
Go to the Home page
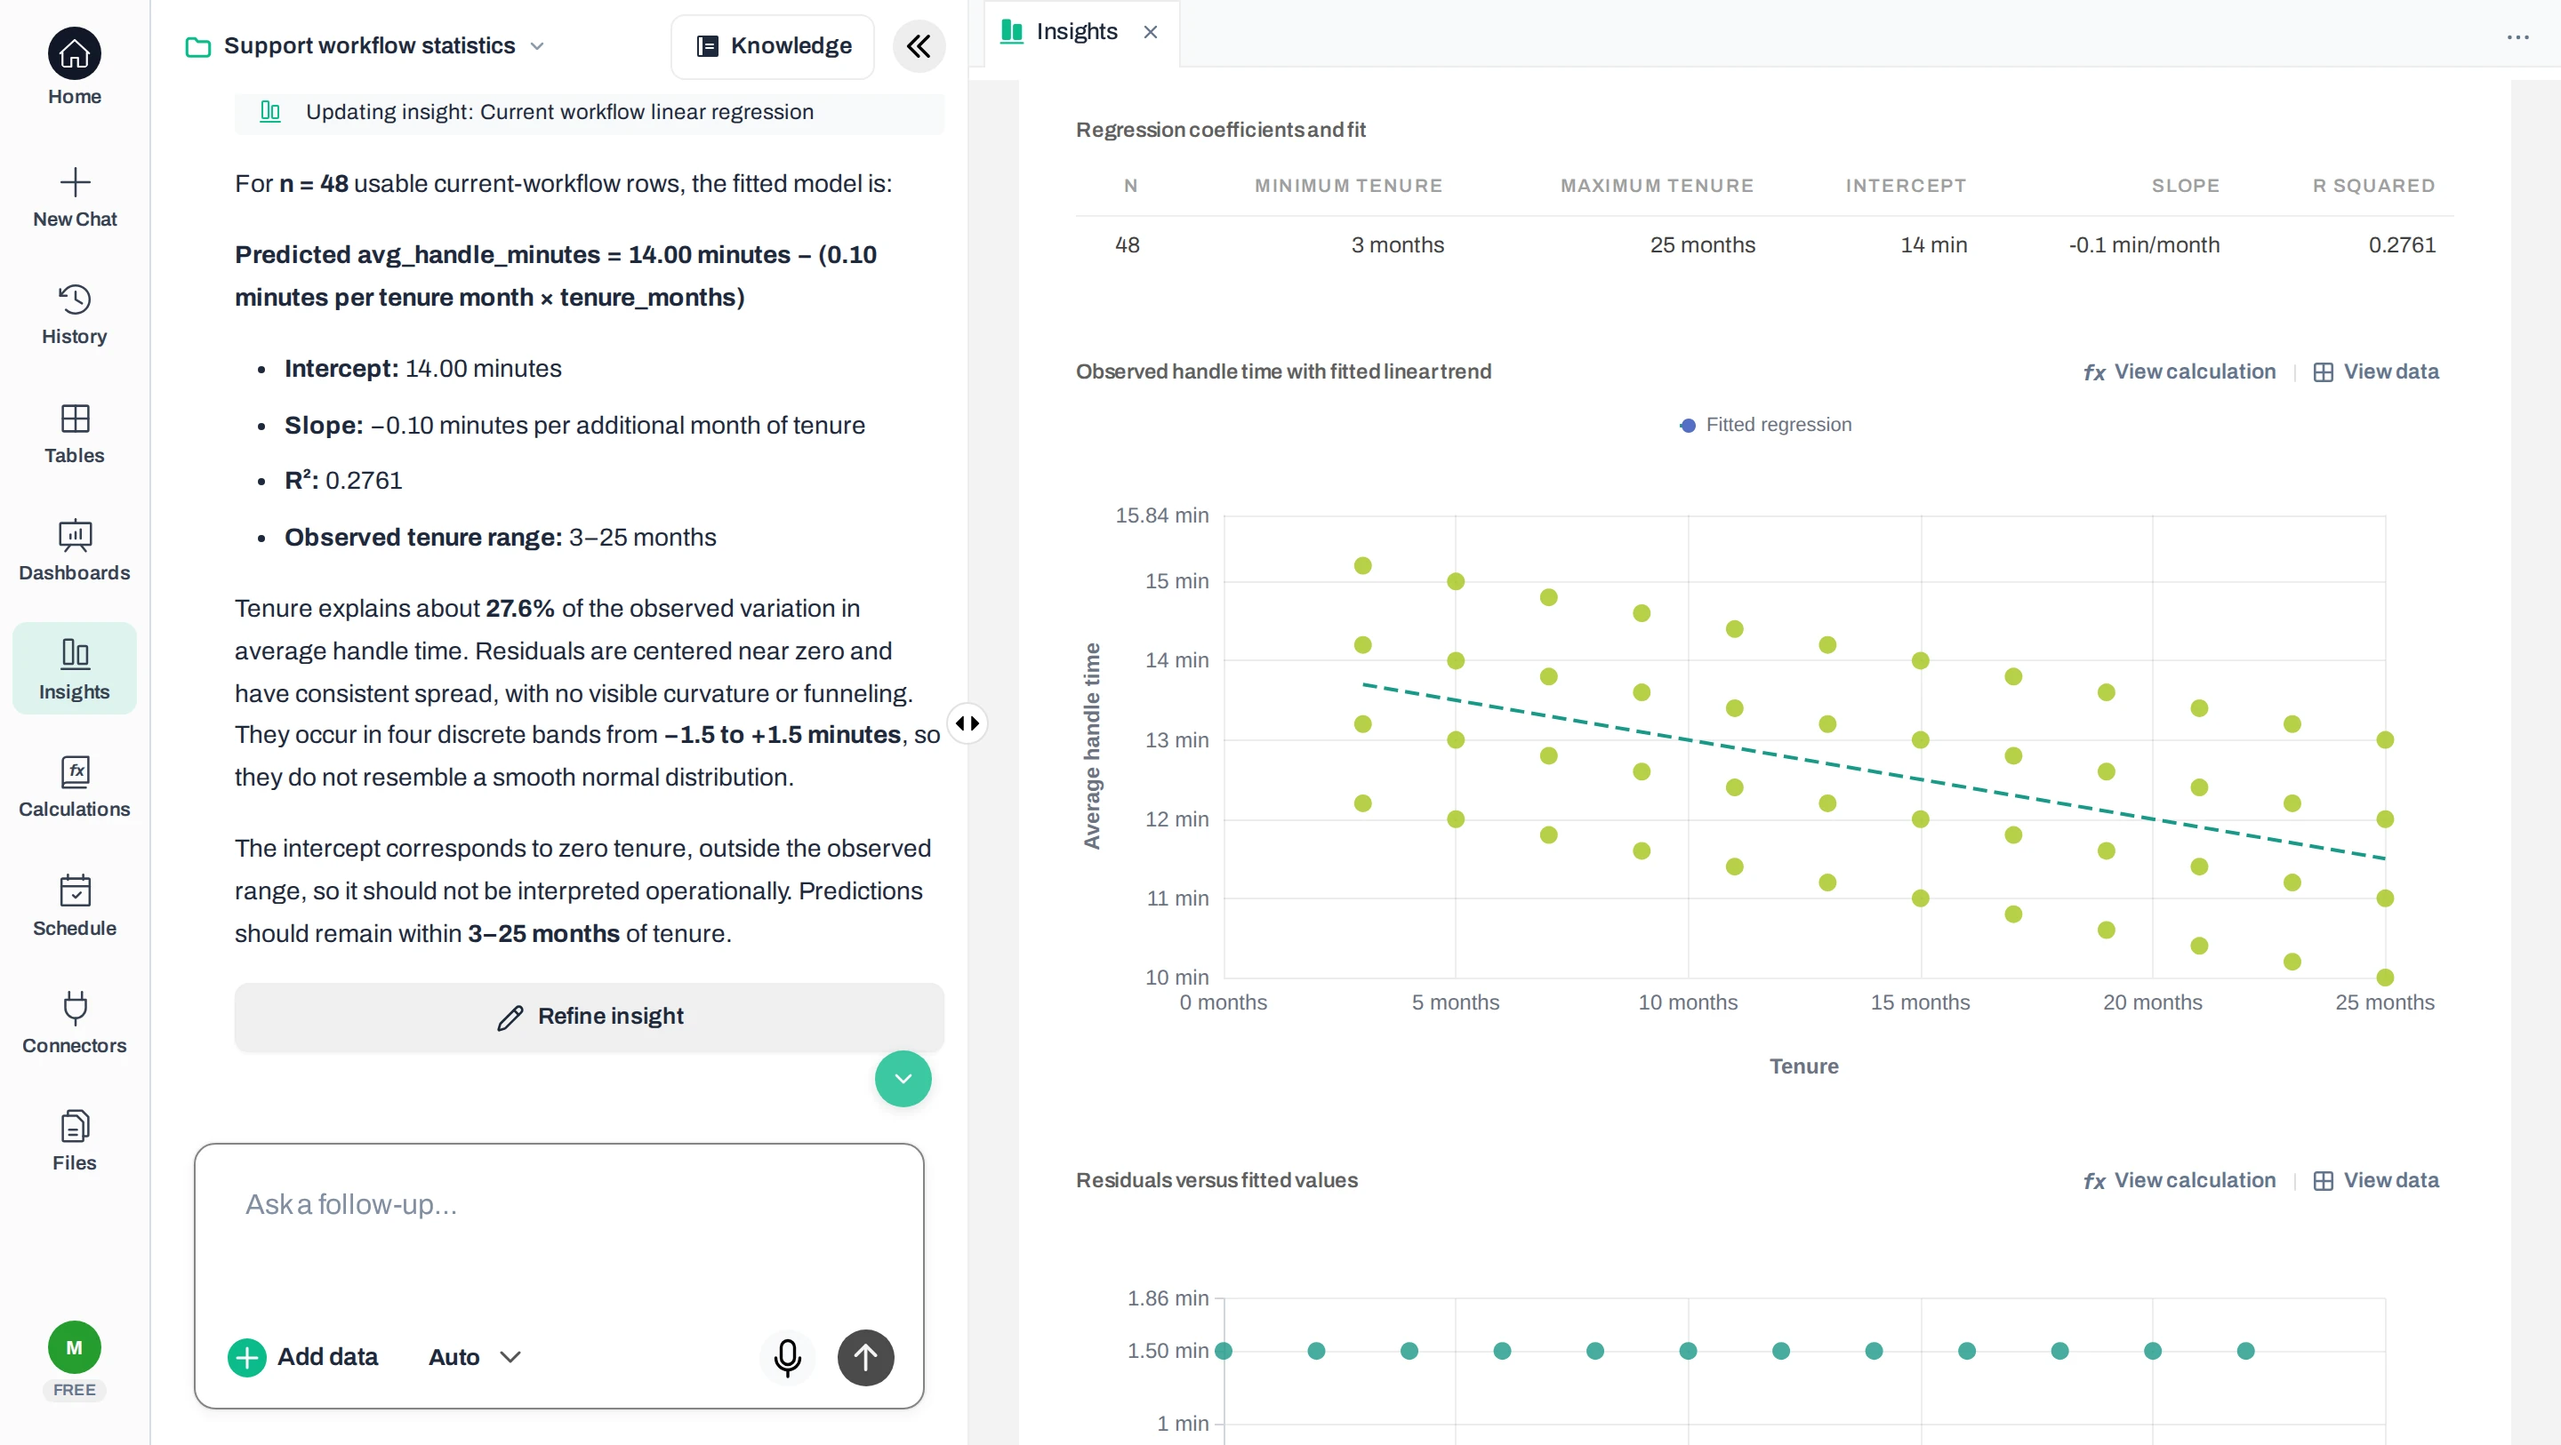tap(75, 68)
